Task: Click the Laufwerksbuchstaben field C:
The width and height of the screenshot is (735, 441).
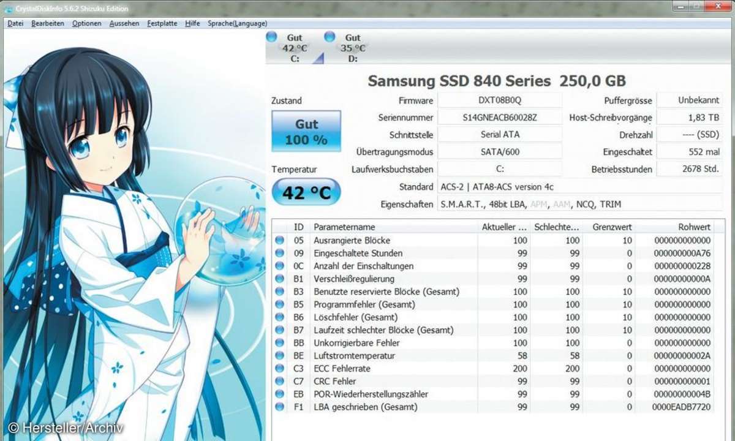Action: click(500, 169)
